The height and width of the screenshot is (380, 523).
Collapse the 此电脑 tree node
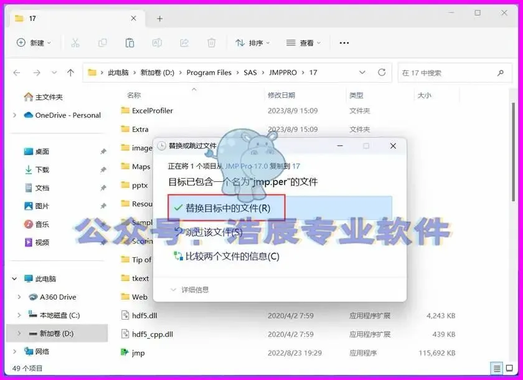pos(14,278)
